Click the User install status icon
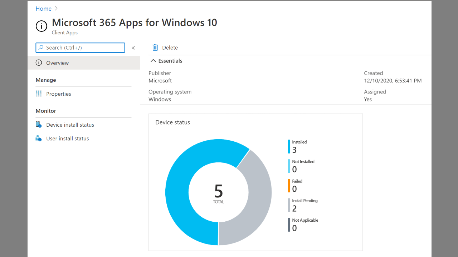This screenshot has width=458, height=257. tap(39, 138)
